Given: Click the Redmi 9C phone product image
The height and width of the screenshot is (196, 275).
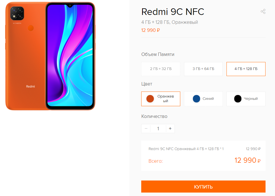Looking at the screenshot, I should click(50, 56).
